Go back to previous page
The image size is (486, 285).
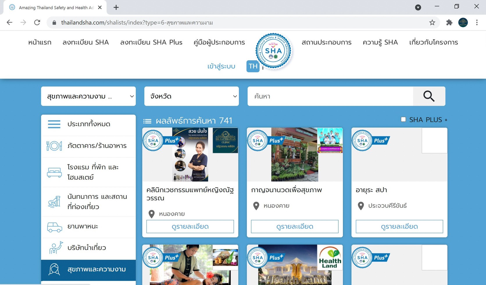9,22
